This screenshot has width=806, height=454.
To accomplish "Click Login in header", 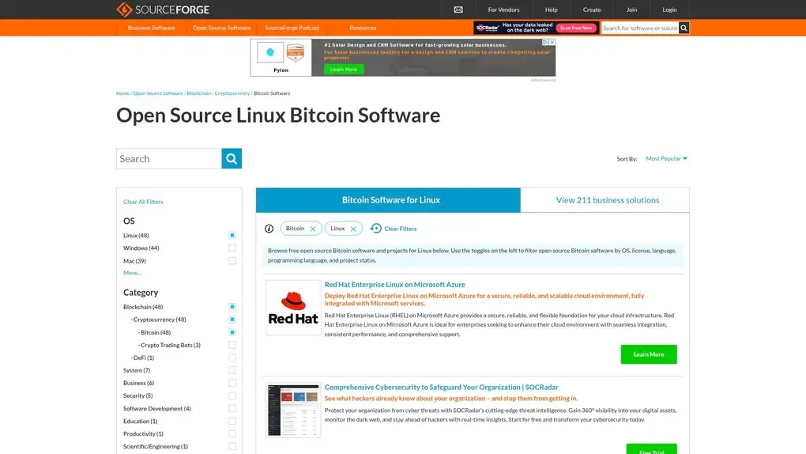I will point(669,9).
